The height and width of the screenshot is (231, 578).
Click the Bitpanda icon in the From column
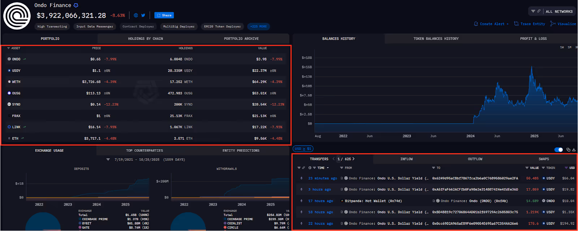(342, 201)
